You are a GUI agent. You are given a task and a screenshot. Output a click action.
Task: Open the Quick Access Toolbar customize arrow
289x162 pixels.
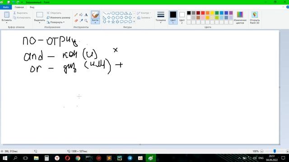click(22, 2)
